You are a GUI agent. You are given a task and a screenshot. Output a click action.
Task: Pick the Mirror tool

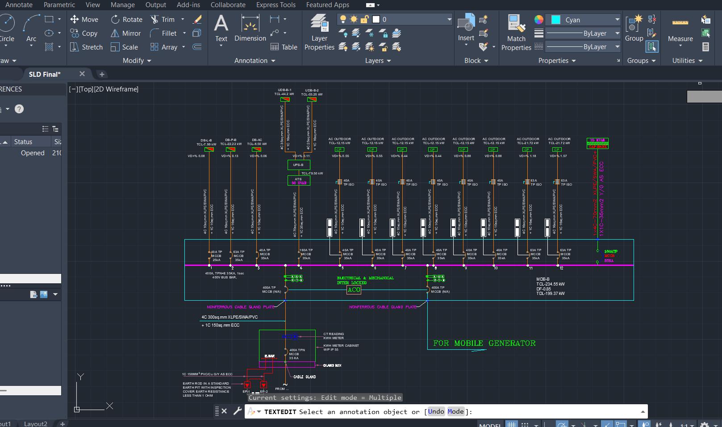(x=125, y=33)
